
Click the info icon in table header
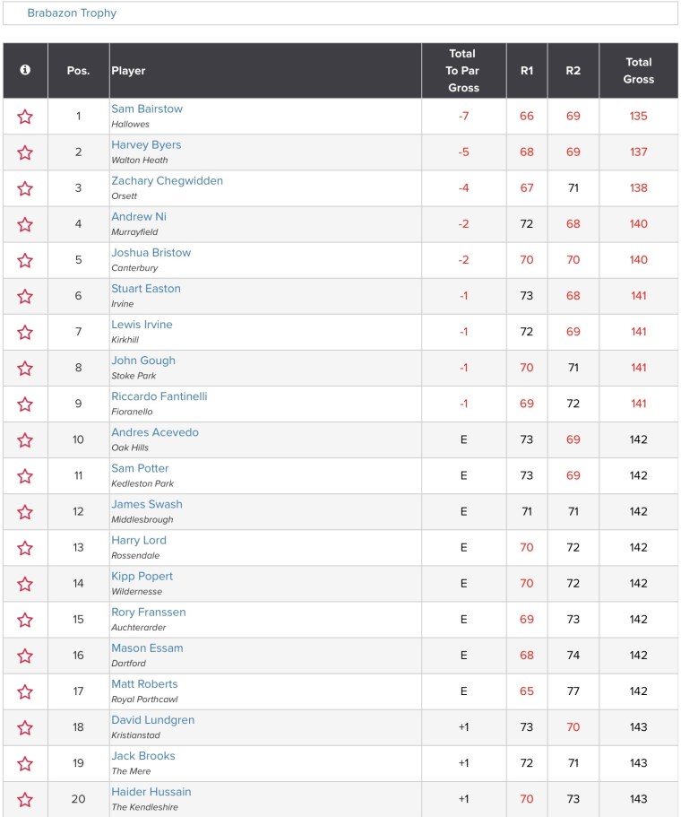pyautogui.click(x=25, y=70)
